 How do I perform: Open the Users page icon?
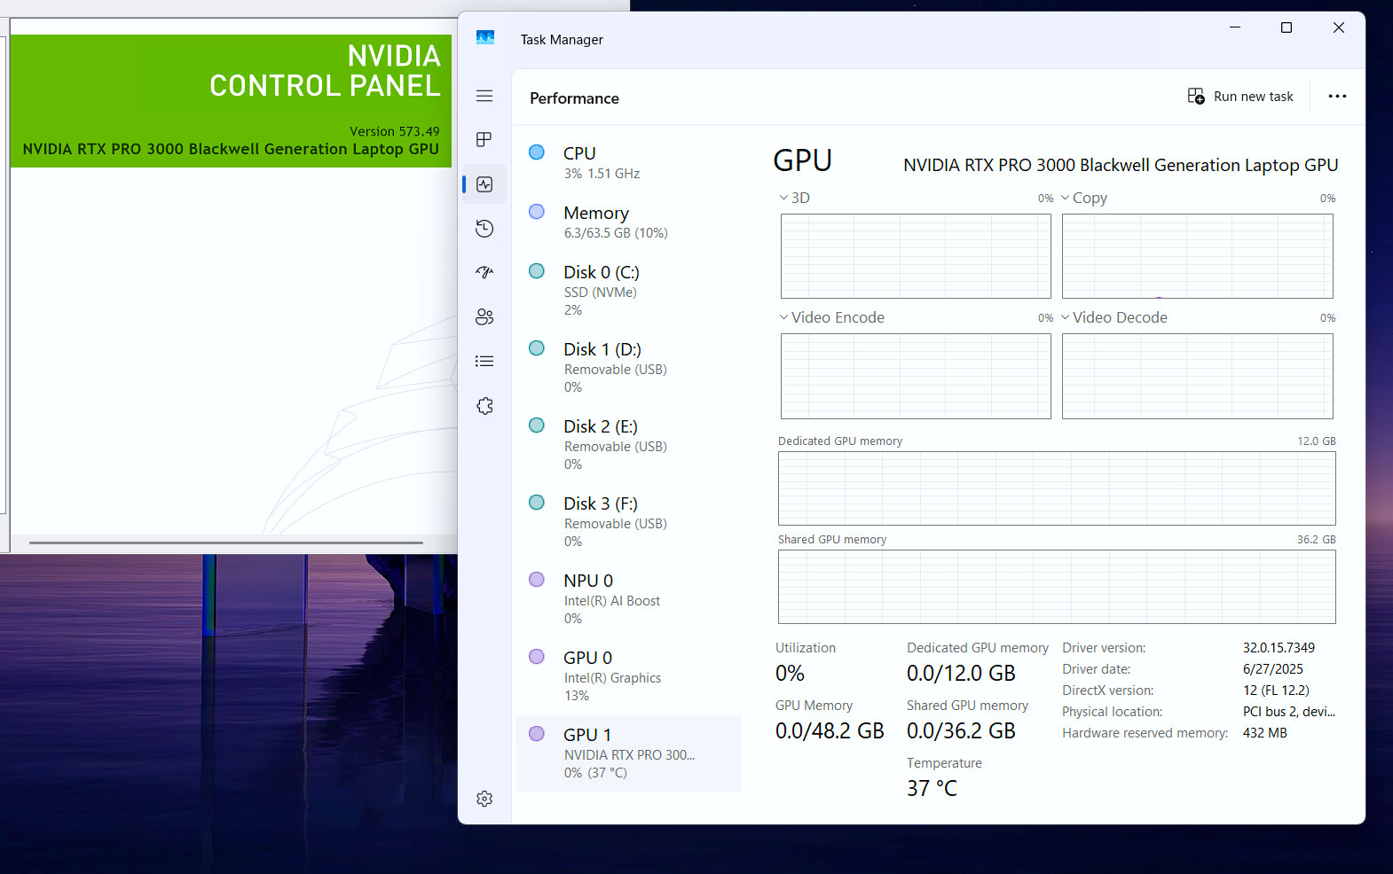point(484,316)
